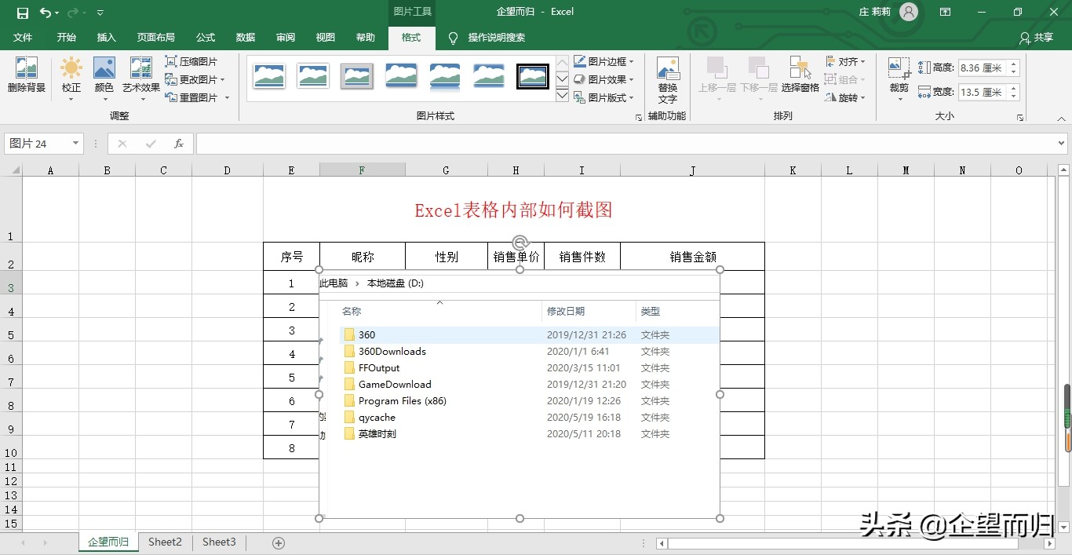Image resolution: width=1072 pixels, height=555 pixels.
Task: Open Picture Border (图片边框) options
Action: pyautogui.click(x=603, y=61)
